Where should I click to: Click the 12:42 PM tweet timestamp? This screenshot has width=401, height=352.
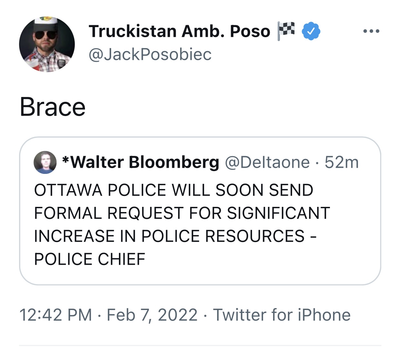click(x=56, y=315)
